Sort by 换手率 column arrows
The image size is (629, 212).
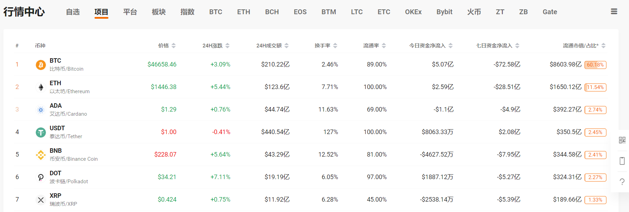pyautogui.click(x=335, y=46)
